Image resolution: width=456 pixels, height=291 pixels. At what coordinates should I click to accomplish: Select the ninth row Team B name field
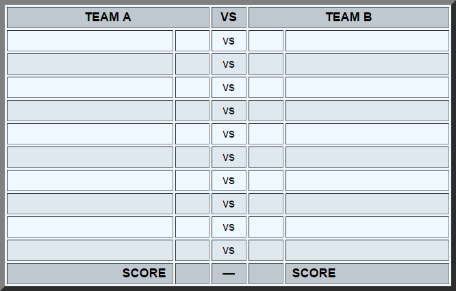(x=367, y=227)
